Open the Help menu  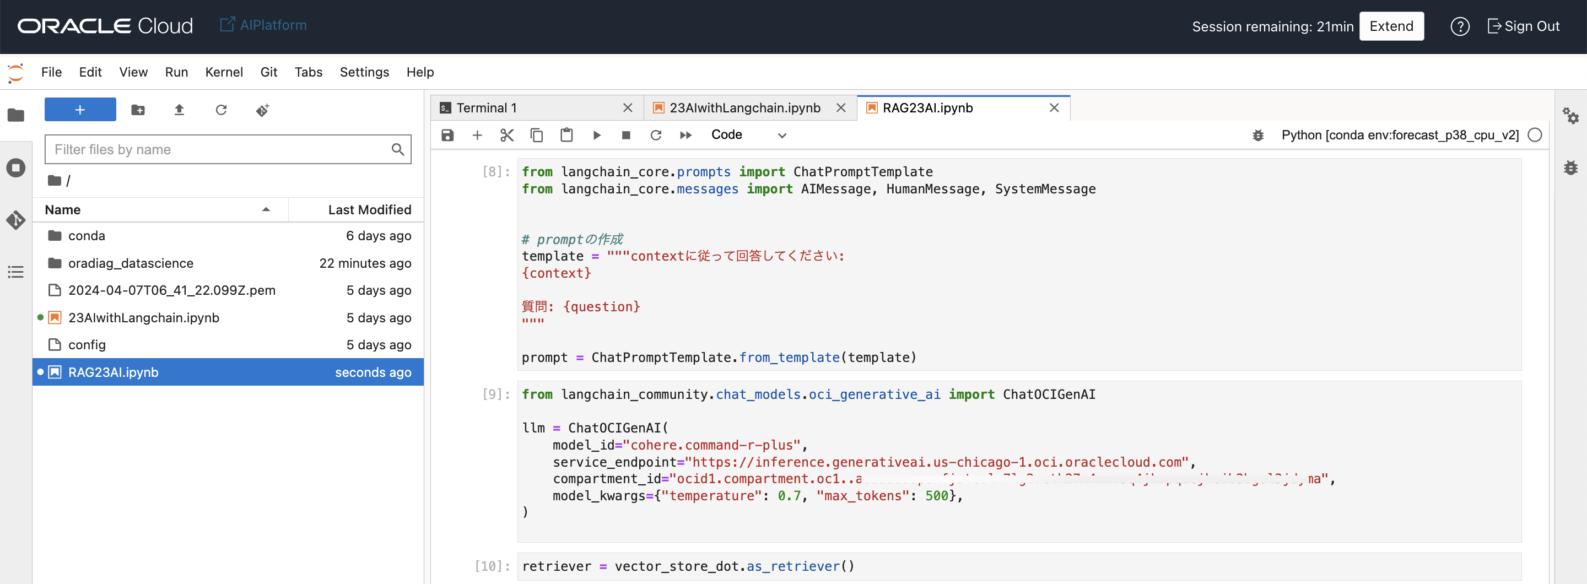click(420, 72)
